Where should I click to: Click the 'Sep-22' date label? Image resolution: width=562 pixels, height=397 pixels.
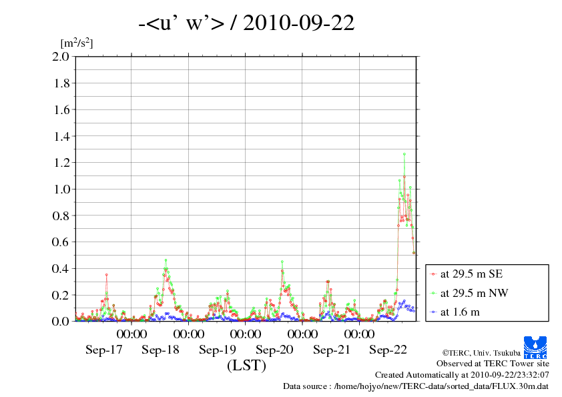(x=388, y=350)
